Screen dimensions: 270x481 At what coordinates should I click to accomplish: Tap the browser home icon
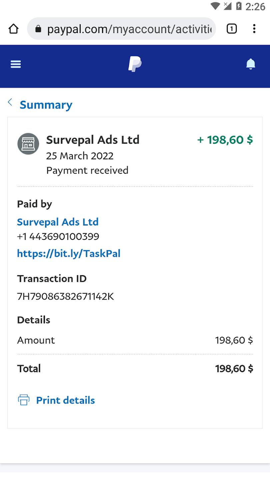[13, 29]
